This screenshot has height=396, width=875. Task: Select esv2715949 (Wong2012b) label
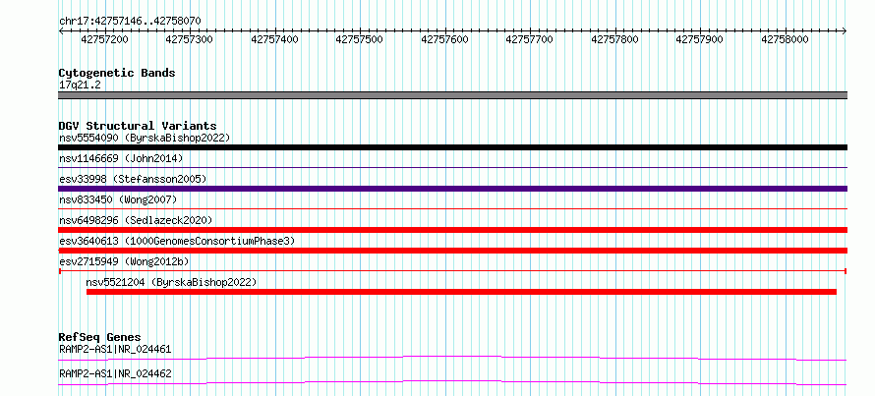[x=124, y=261]
